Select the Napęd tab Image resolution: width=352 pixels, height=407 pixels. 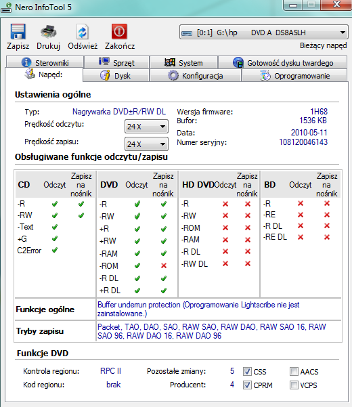[x=43, y=74]
